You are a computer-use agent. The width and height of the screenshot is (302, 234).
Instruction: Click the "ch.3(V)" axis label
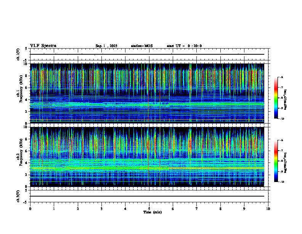pyautogui.click(x=18, y=196)
